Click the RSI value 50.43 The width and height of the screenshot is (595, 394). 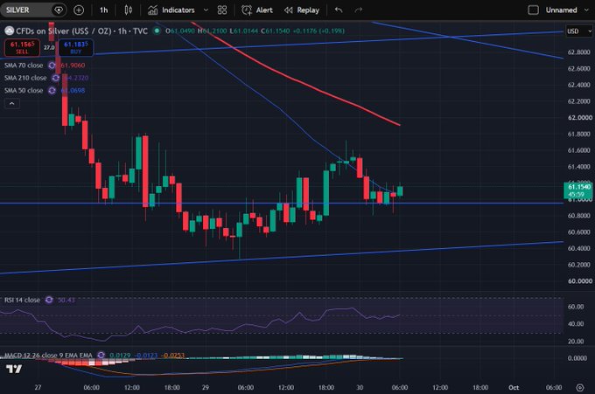click(66, 300)
